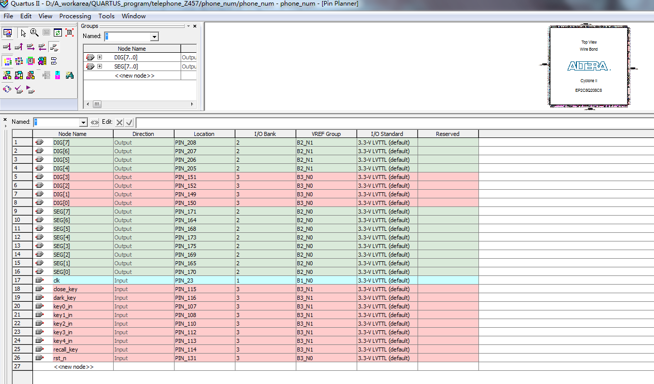The image size is (654, 384).
Task: Click the icon showing boxed letter E
Action: [30, 61]
